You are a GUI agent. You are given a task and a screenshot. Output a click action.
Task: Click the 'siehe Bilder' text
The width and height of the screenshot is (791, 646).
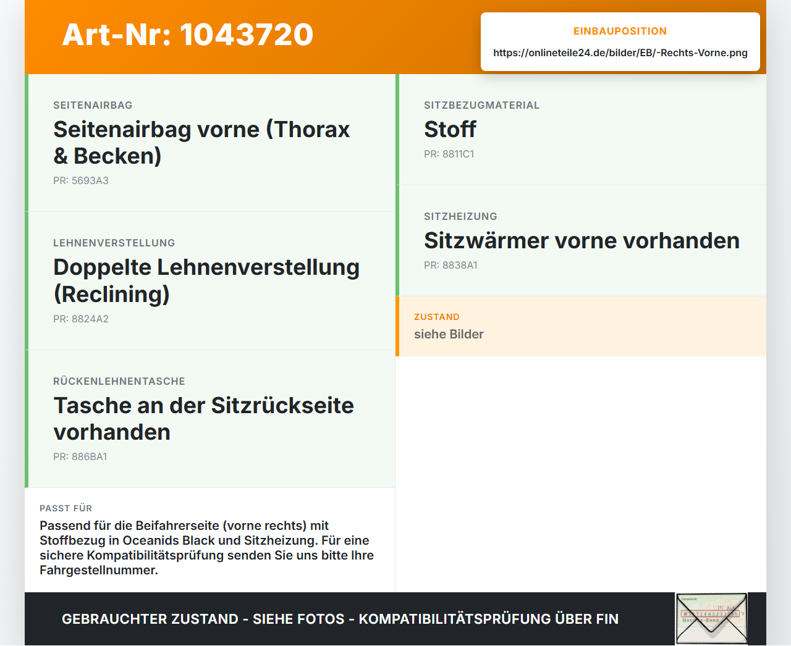coord(449,334)
